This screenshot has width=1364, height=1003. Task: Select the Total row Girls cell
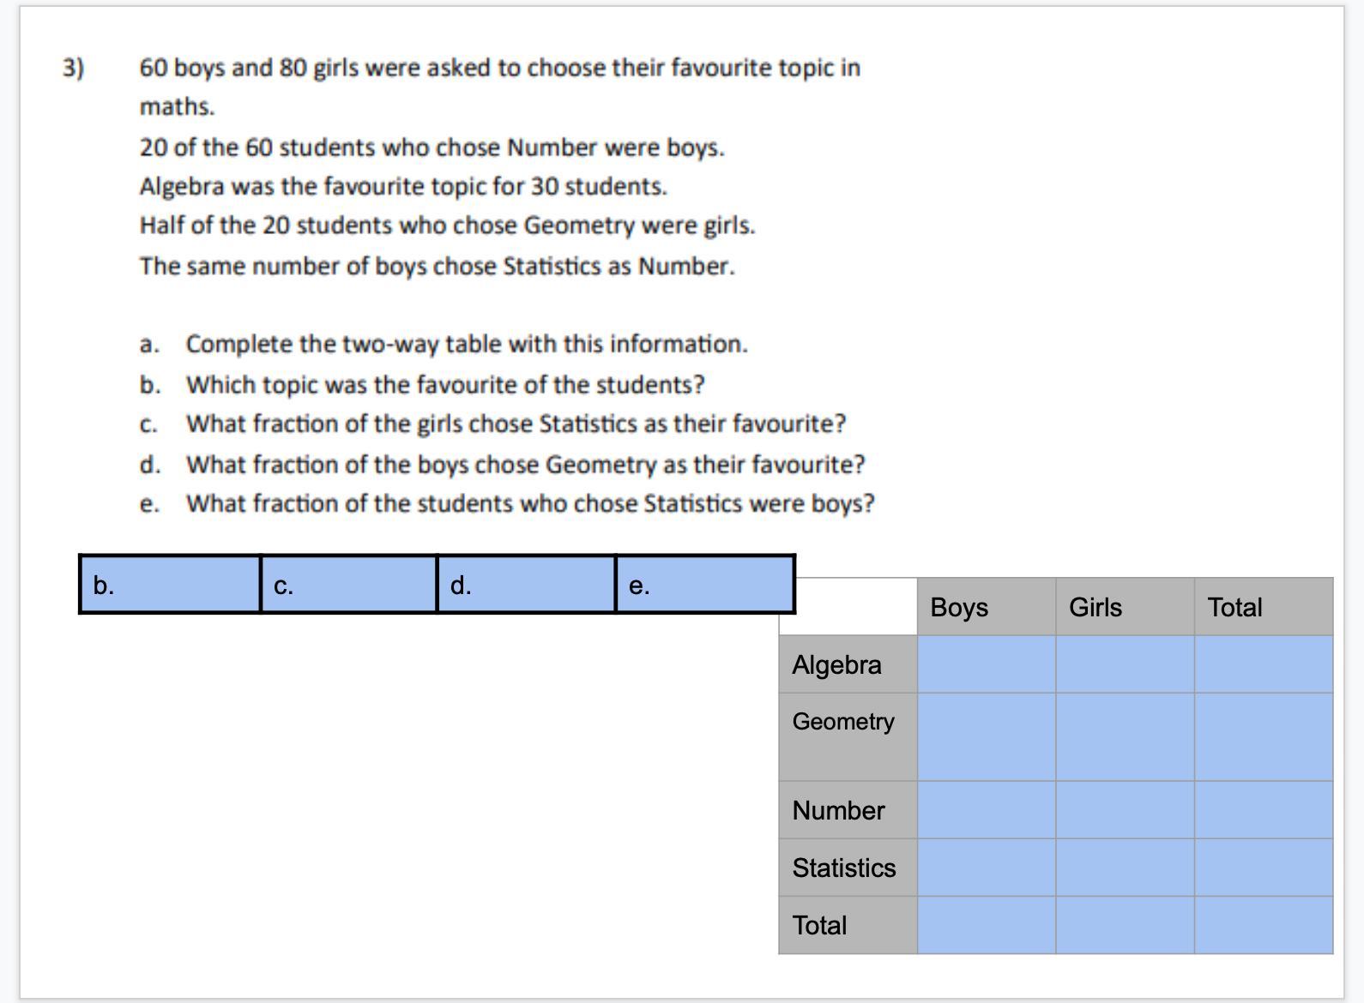coord(1126,925)
